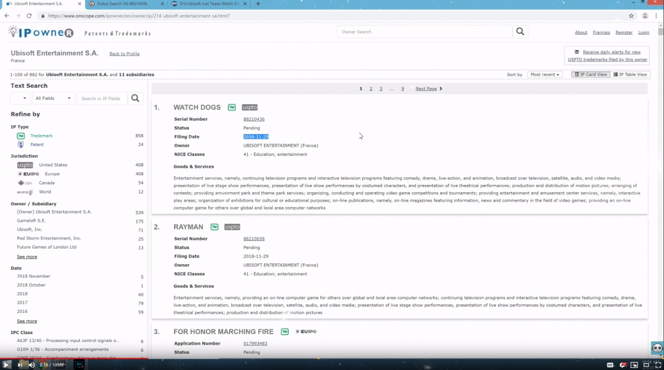
Task: Open the blank dropdown beside All Fields
Action: tap(20, 98)
